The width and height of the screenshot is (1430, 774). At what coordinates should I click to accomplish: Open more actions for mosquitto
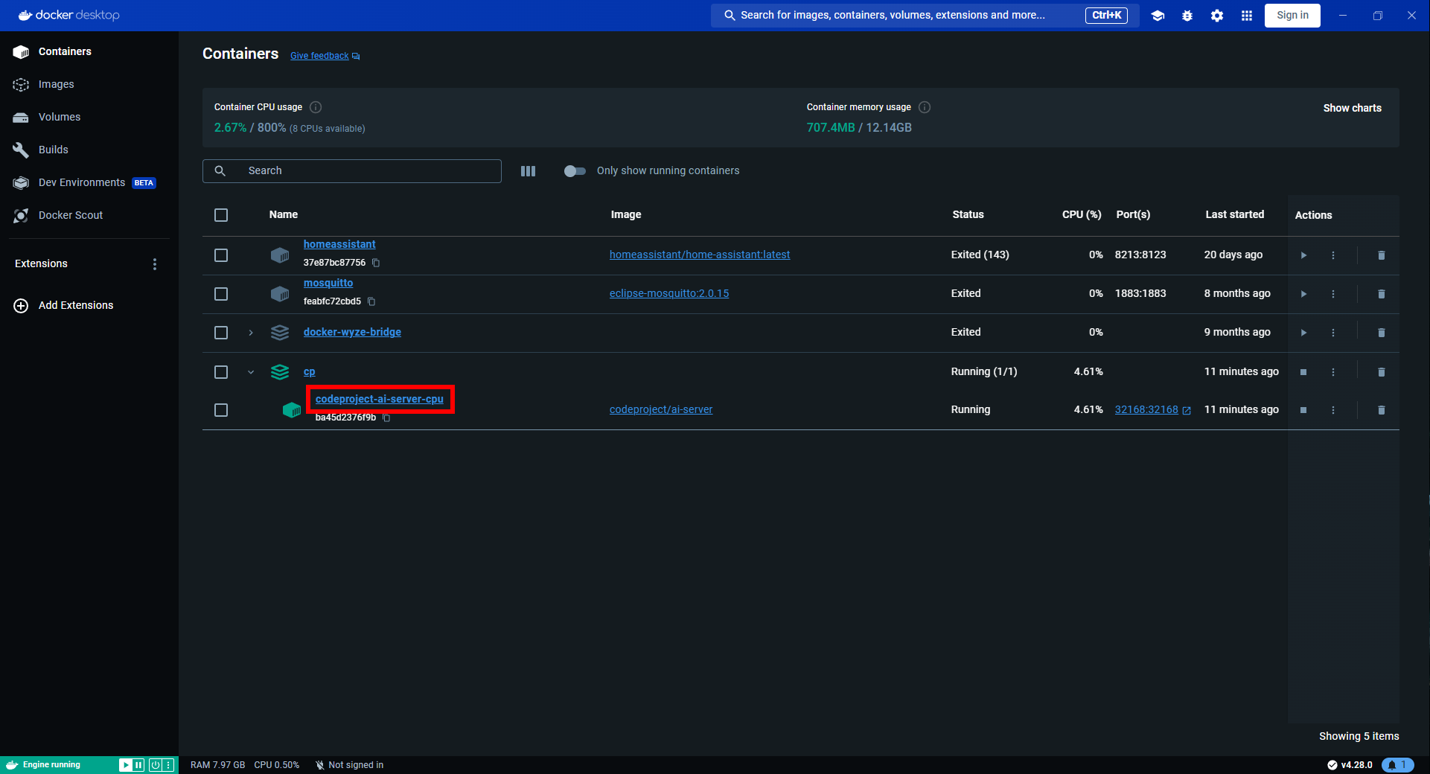coord(1333,294)
